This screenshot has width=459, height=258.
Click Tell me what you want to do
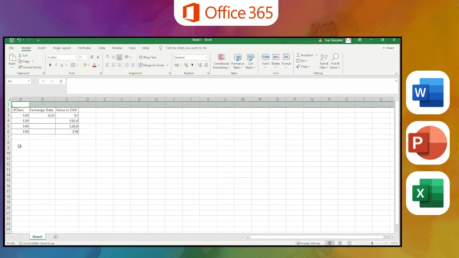(186, 48)
